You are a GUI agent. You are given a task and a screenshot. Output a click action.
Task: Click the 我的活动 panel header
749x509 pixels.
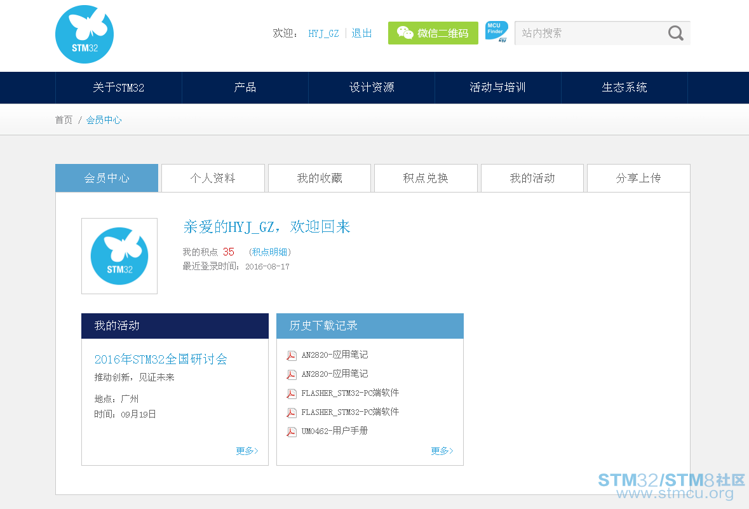(x=175, y=326)
